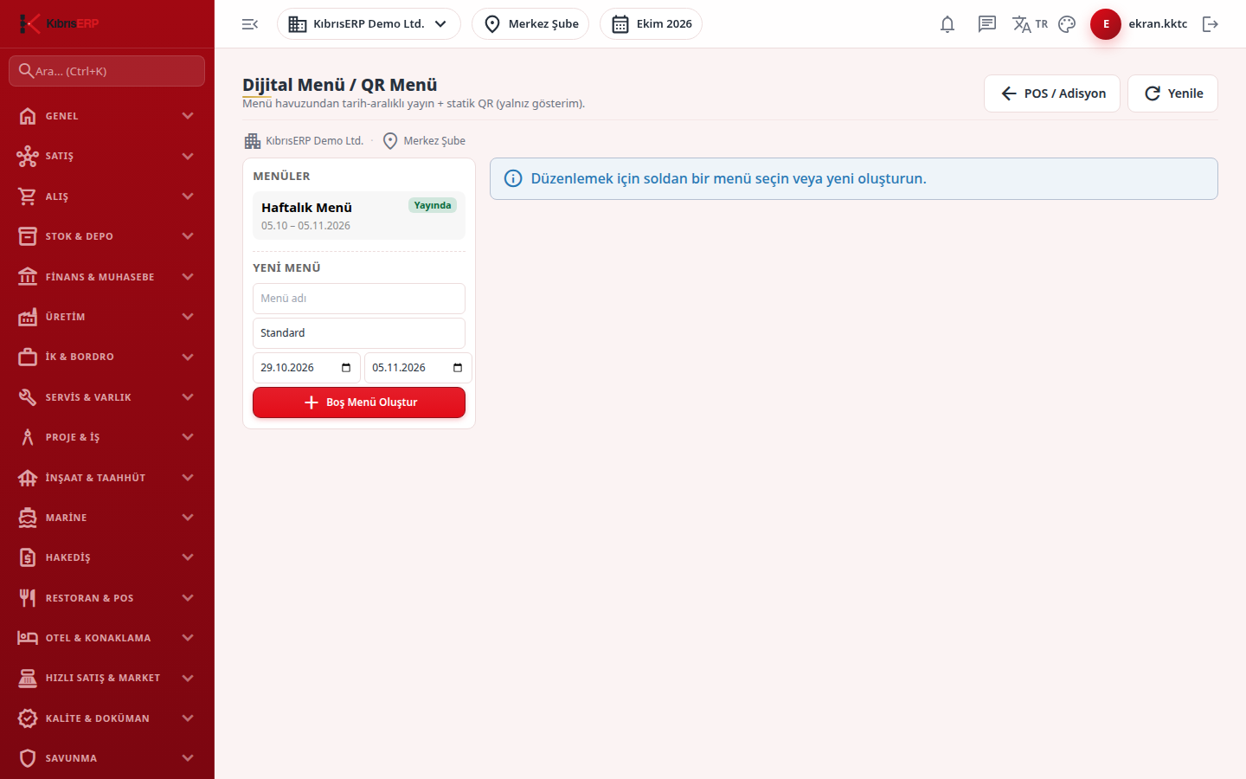Image resolution: width=1246 pixels, height=779 pixels.
Task: Open the calendar picker on the start date 29.10.2026
Action: (x=346, y=368)
